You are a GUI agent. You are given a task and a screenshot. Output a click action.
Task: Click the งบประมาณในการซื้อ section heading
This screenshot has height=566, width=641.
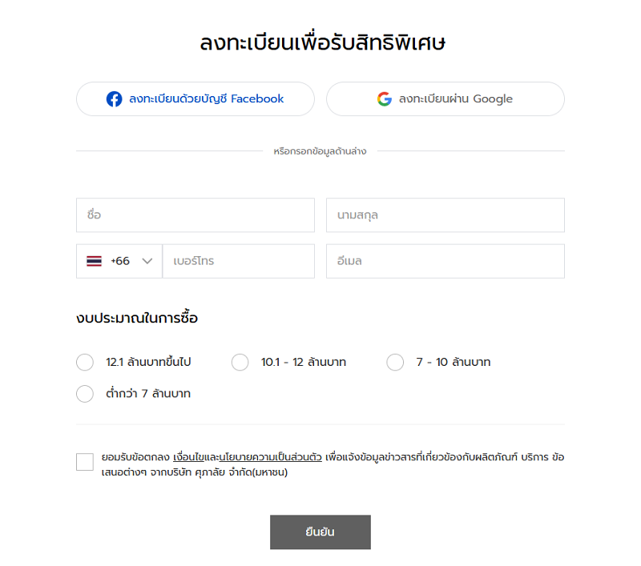(x=137, y=318)
